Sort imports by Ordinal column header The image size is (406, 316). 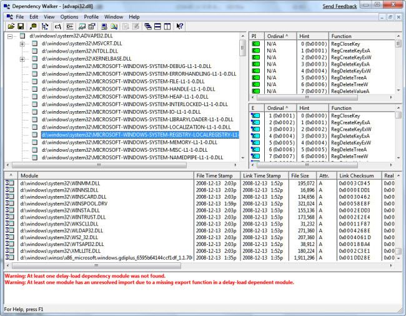click(280, 36)
